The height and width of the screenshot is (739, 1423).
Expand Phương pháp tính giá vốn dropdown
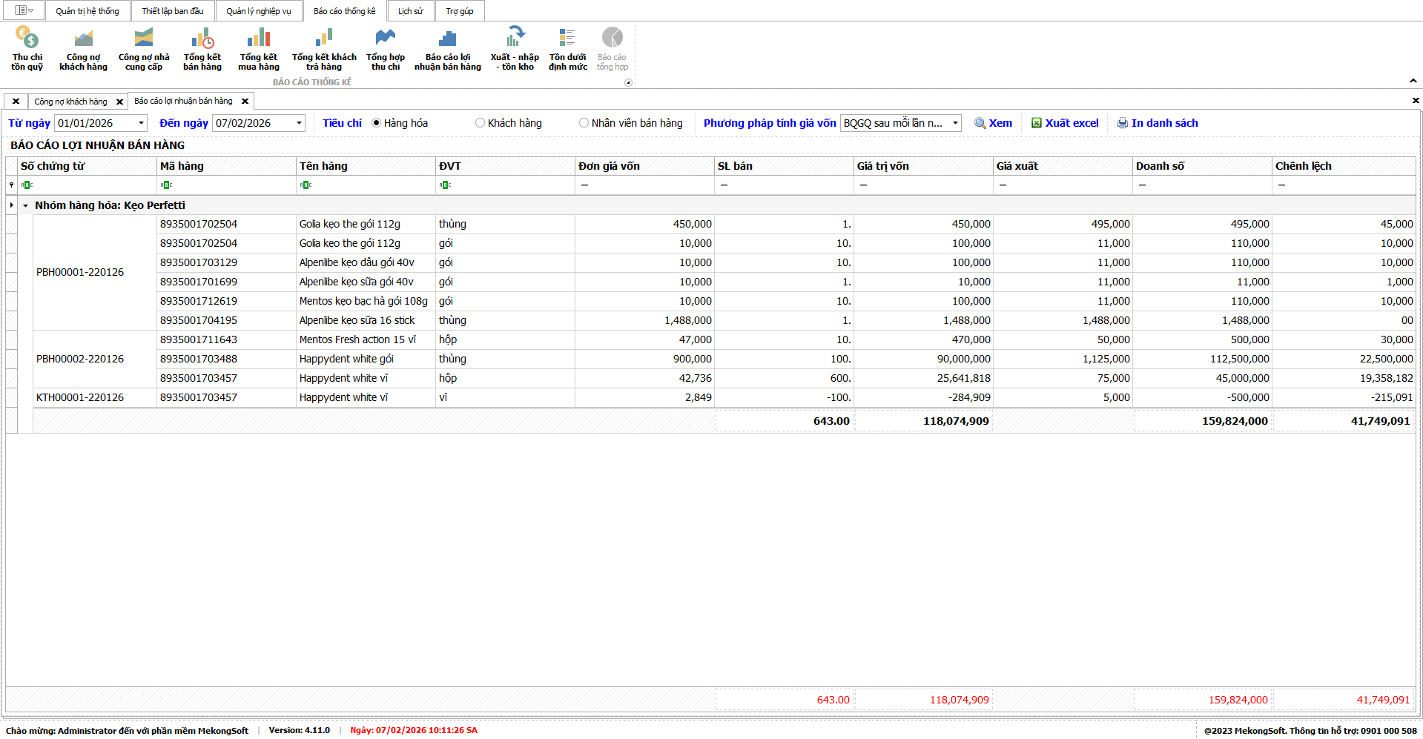point(955,123)
